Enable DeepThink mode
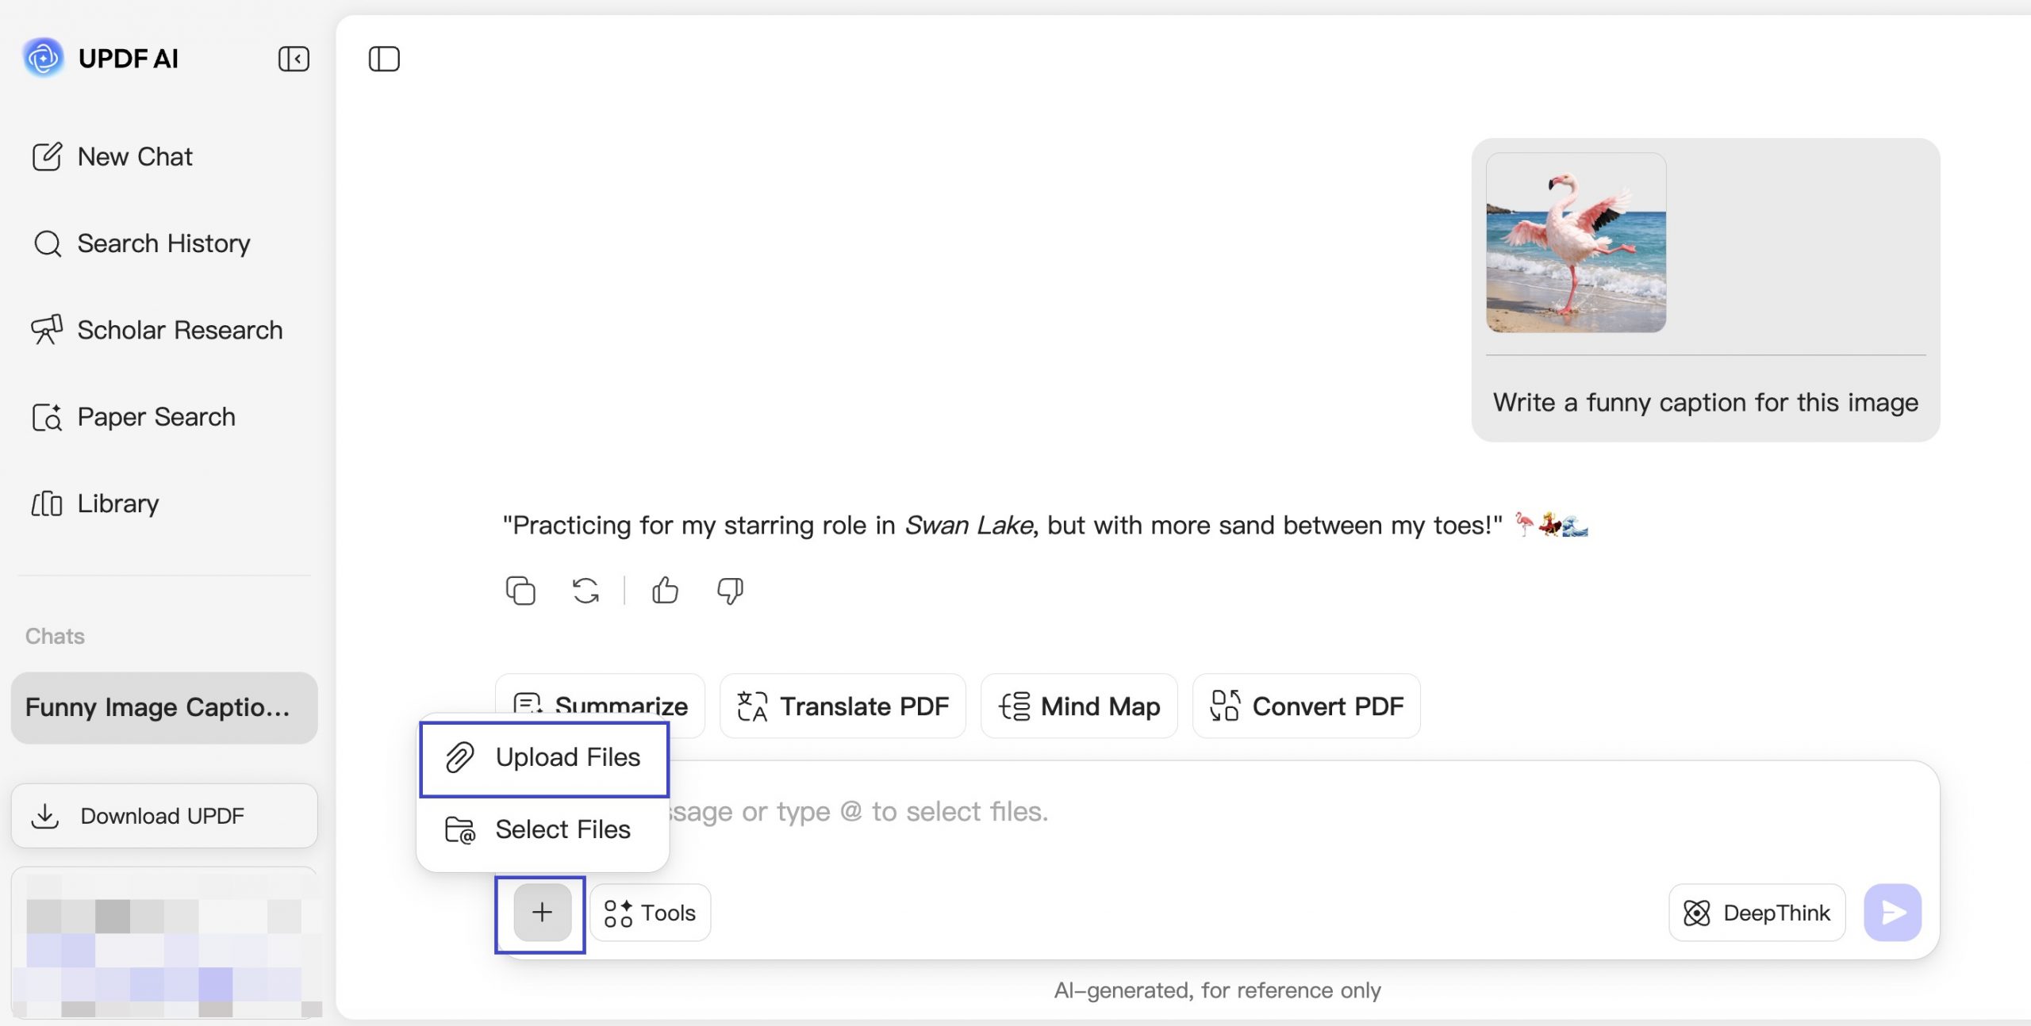 [1757, 913]
